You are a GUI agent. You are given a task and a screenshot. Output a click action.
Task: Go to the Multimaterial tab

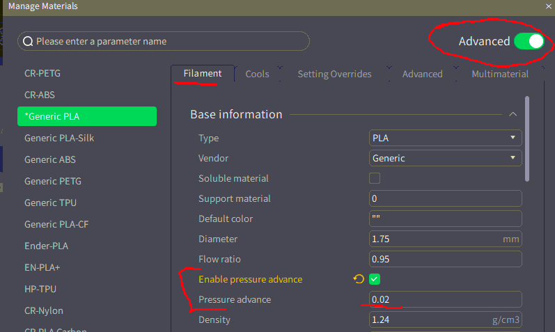499,74
